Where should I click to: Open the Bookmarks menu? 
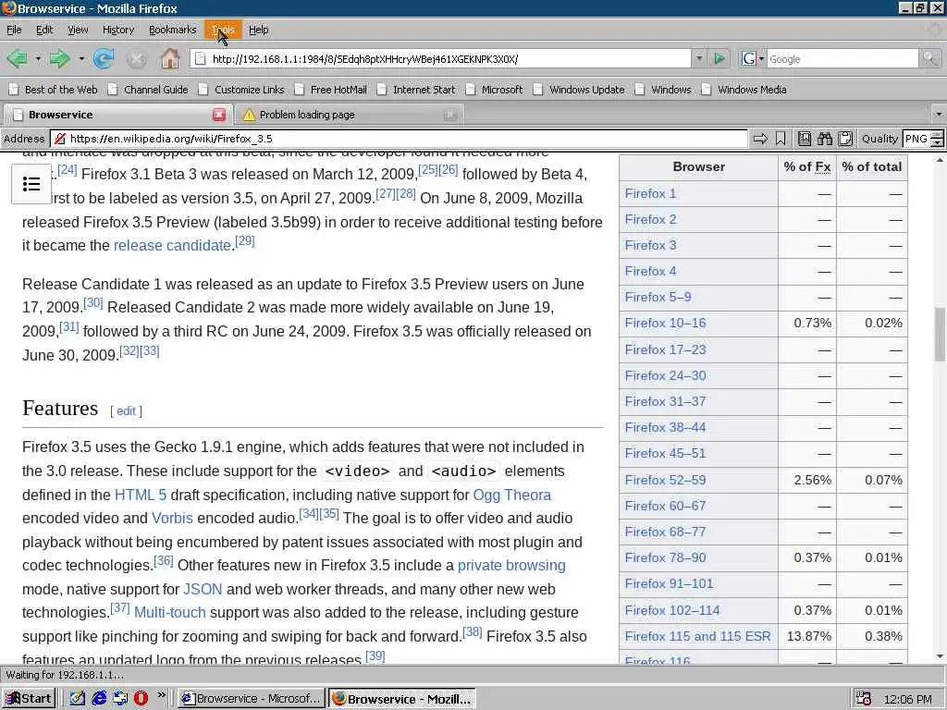173,30
